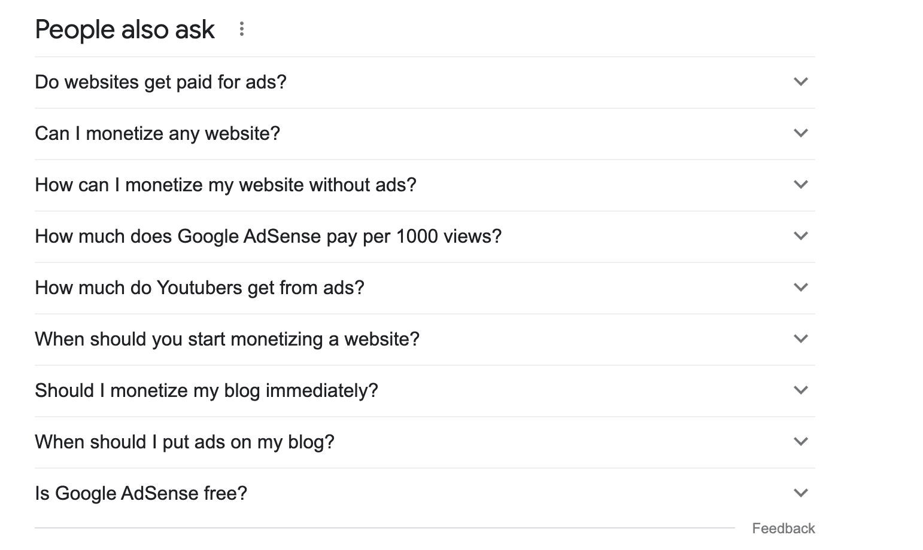Open the three-dot menu beside People also ask
Viewport: 923px width, 550px height.
241,29
